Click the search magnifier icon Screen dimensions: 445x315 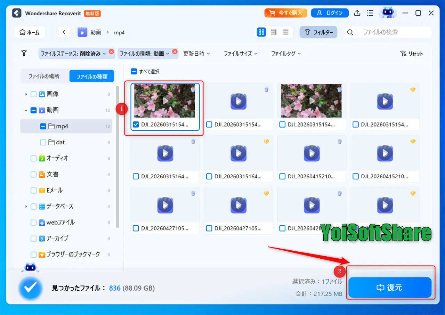coord(350,32)
